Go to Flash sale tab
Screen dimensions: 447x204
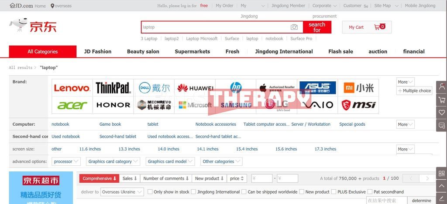click(x=340, y=51)
